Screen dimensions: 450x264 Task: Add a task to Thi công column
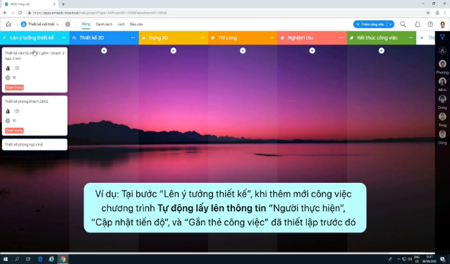(x=243, y=51)
